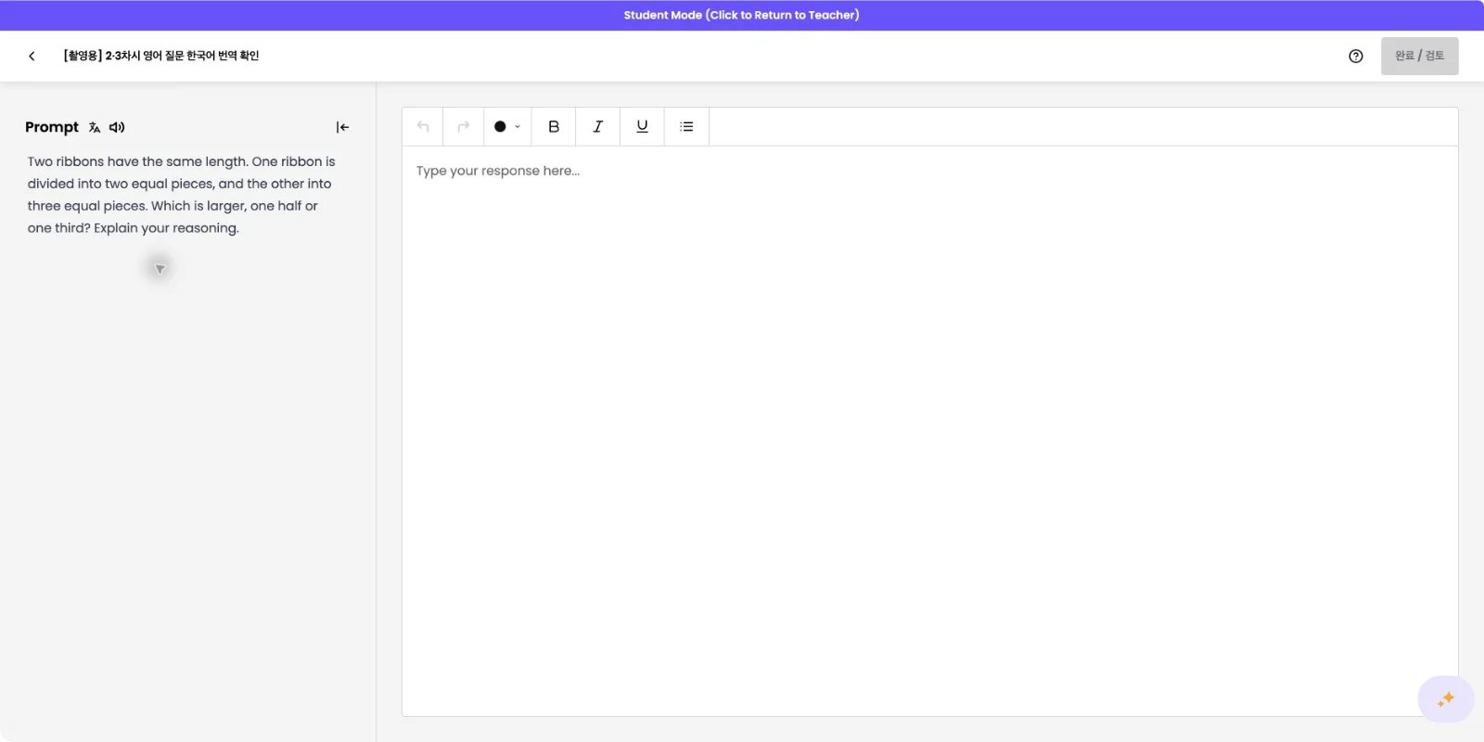Viewport: 1484px width, 742px height.
Task: Toggle underline formatting
Action: 642,126
